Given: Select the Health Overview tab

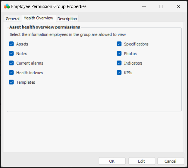Looking at the screenshot, I should [x=38, y=18].
